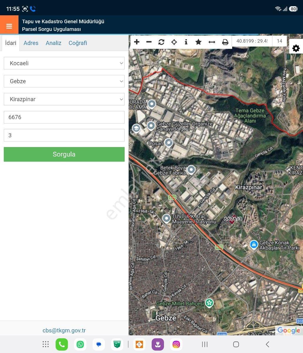Select the Gebze Konak Akbaşlar Tır Parkı marker

pyautogui.click(x=254, y=244)
